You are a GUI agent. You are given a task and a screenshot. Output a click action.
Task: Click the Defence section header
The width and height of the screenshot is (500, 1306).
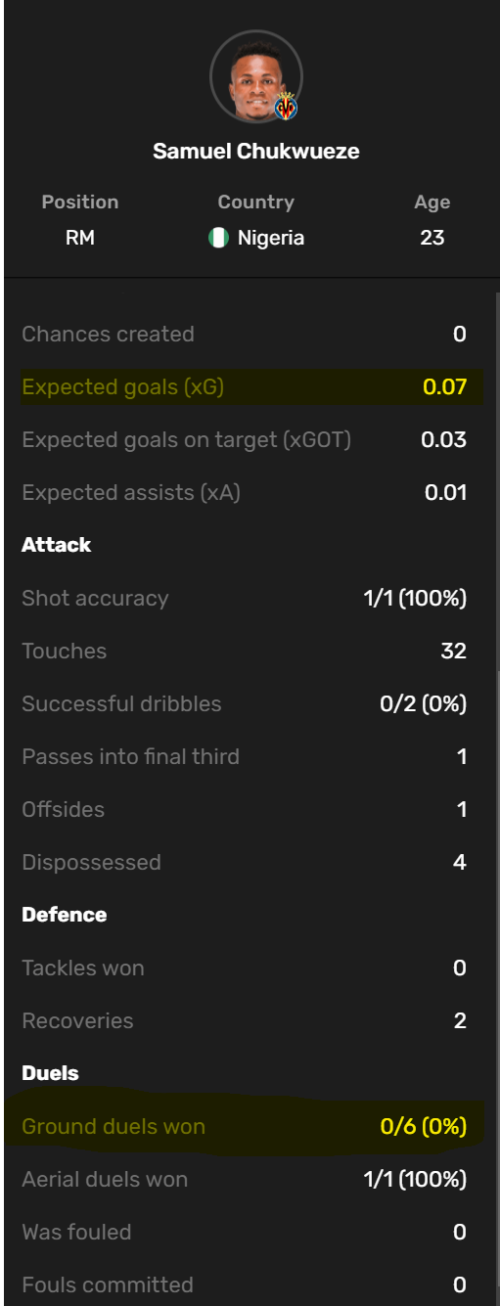(x=65, y=916)
